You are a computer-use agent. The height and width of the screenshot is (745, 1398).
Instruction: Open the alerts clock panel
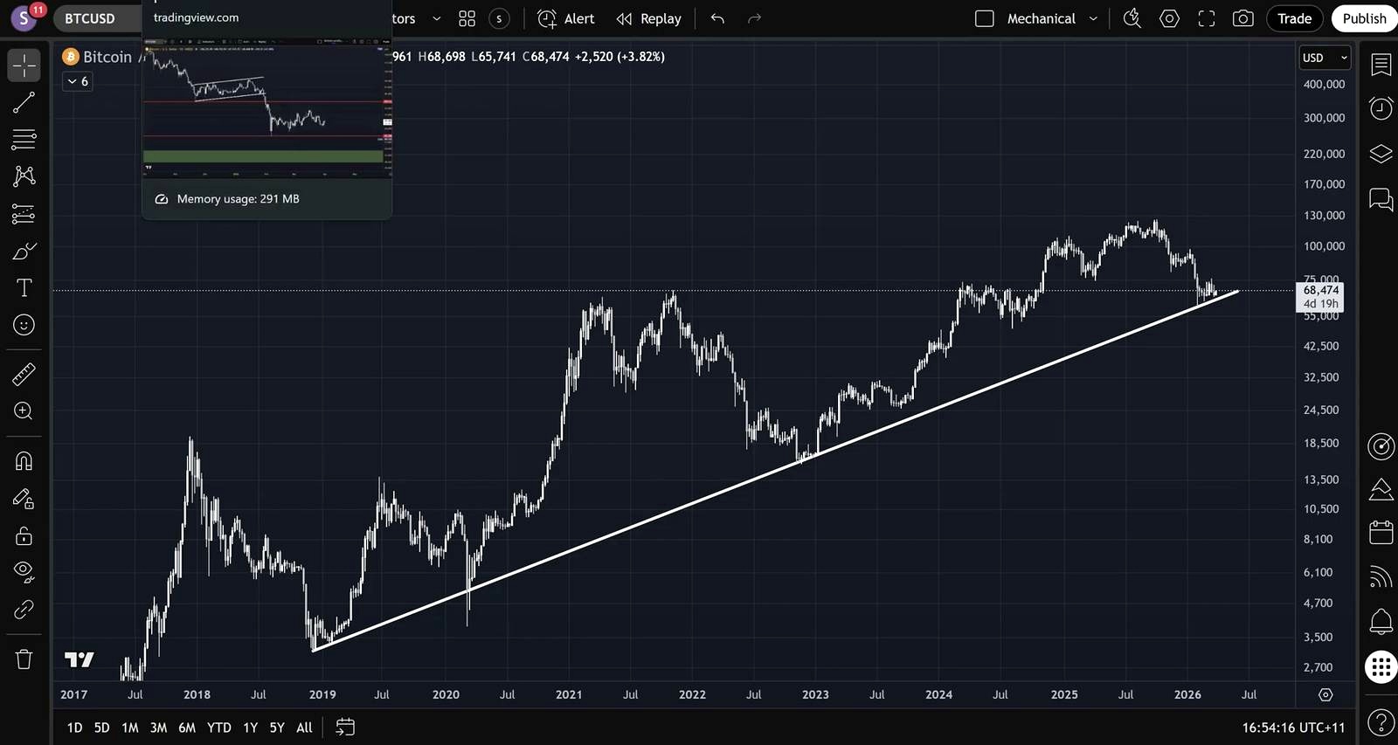click(1381, 108)
